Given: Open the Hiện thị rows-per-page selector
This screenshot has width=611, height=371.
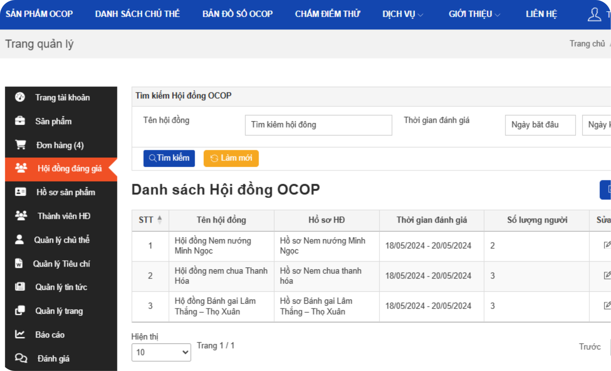Looking at the screenshot, I should 161,352.
